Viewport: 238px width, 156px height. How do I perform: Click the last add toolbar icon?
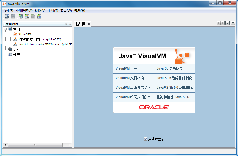pos(39,16)
